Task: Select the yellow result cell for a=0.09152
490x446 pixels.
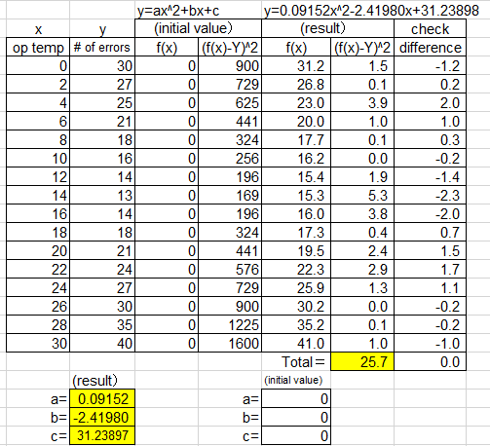Action: click(x=102, y=398)
